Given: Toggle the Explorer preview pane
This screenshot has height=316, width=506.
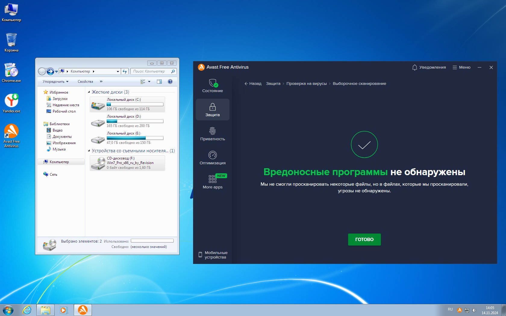Looking at the screenshot, I should coord(159,82).
